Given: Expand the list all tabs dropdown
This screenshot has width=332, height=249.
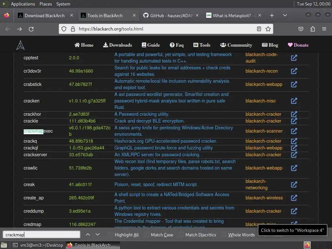Looking at the screenshot, I should pos(285,16).
